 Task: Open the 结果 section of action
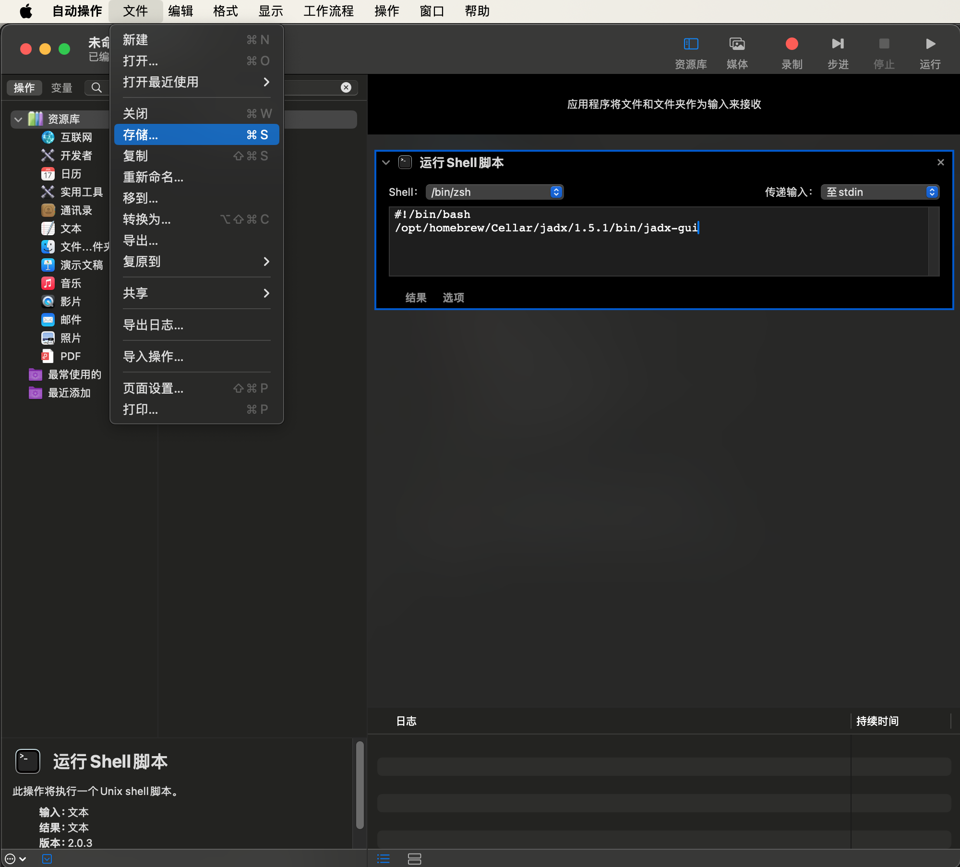tap(416, 298)
